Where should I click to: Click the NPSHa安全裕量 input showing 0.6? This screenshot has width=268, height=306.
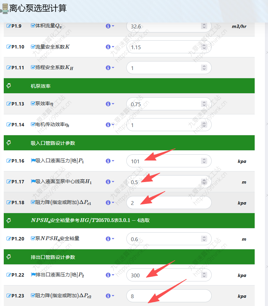[x=169, y=239]
